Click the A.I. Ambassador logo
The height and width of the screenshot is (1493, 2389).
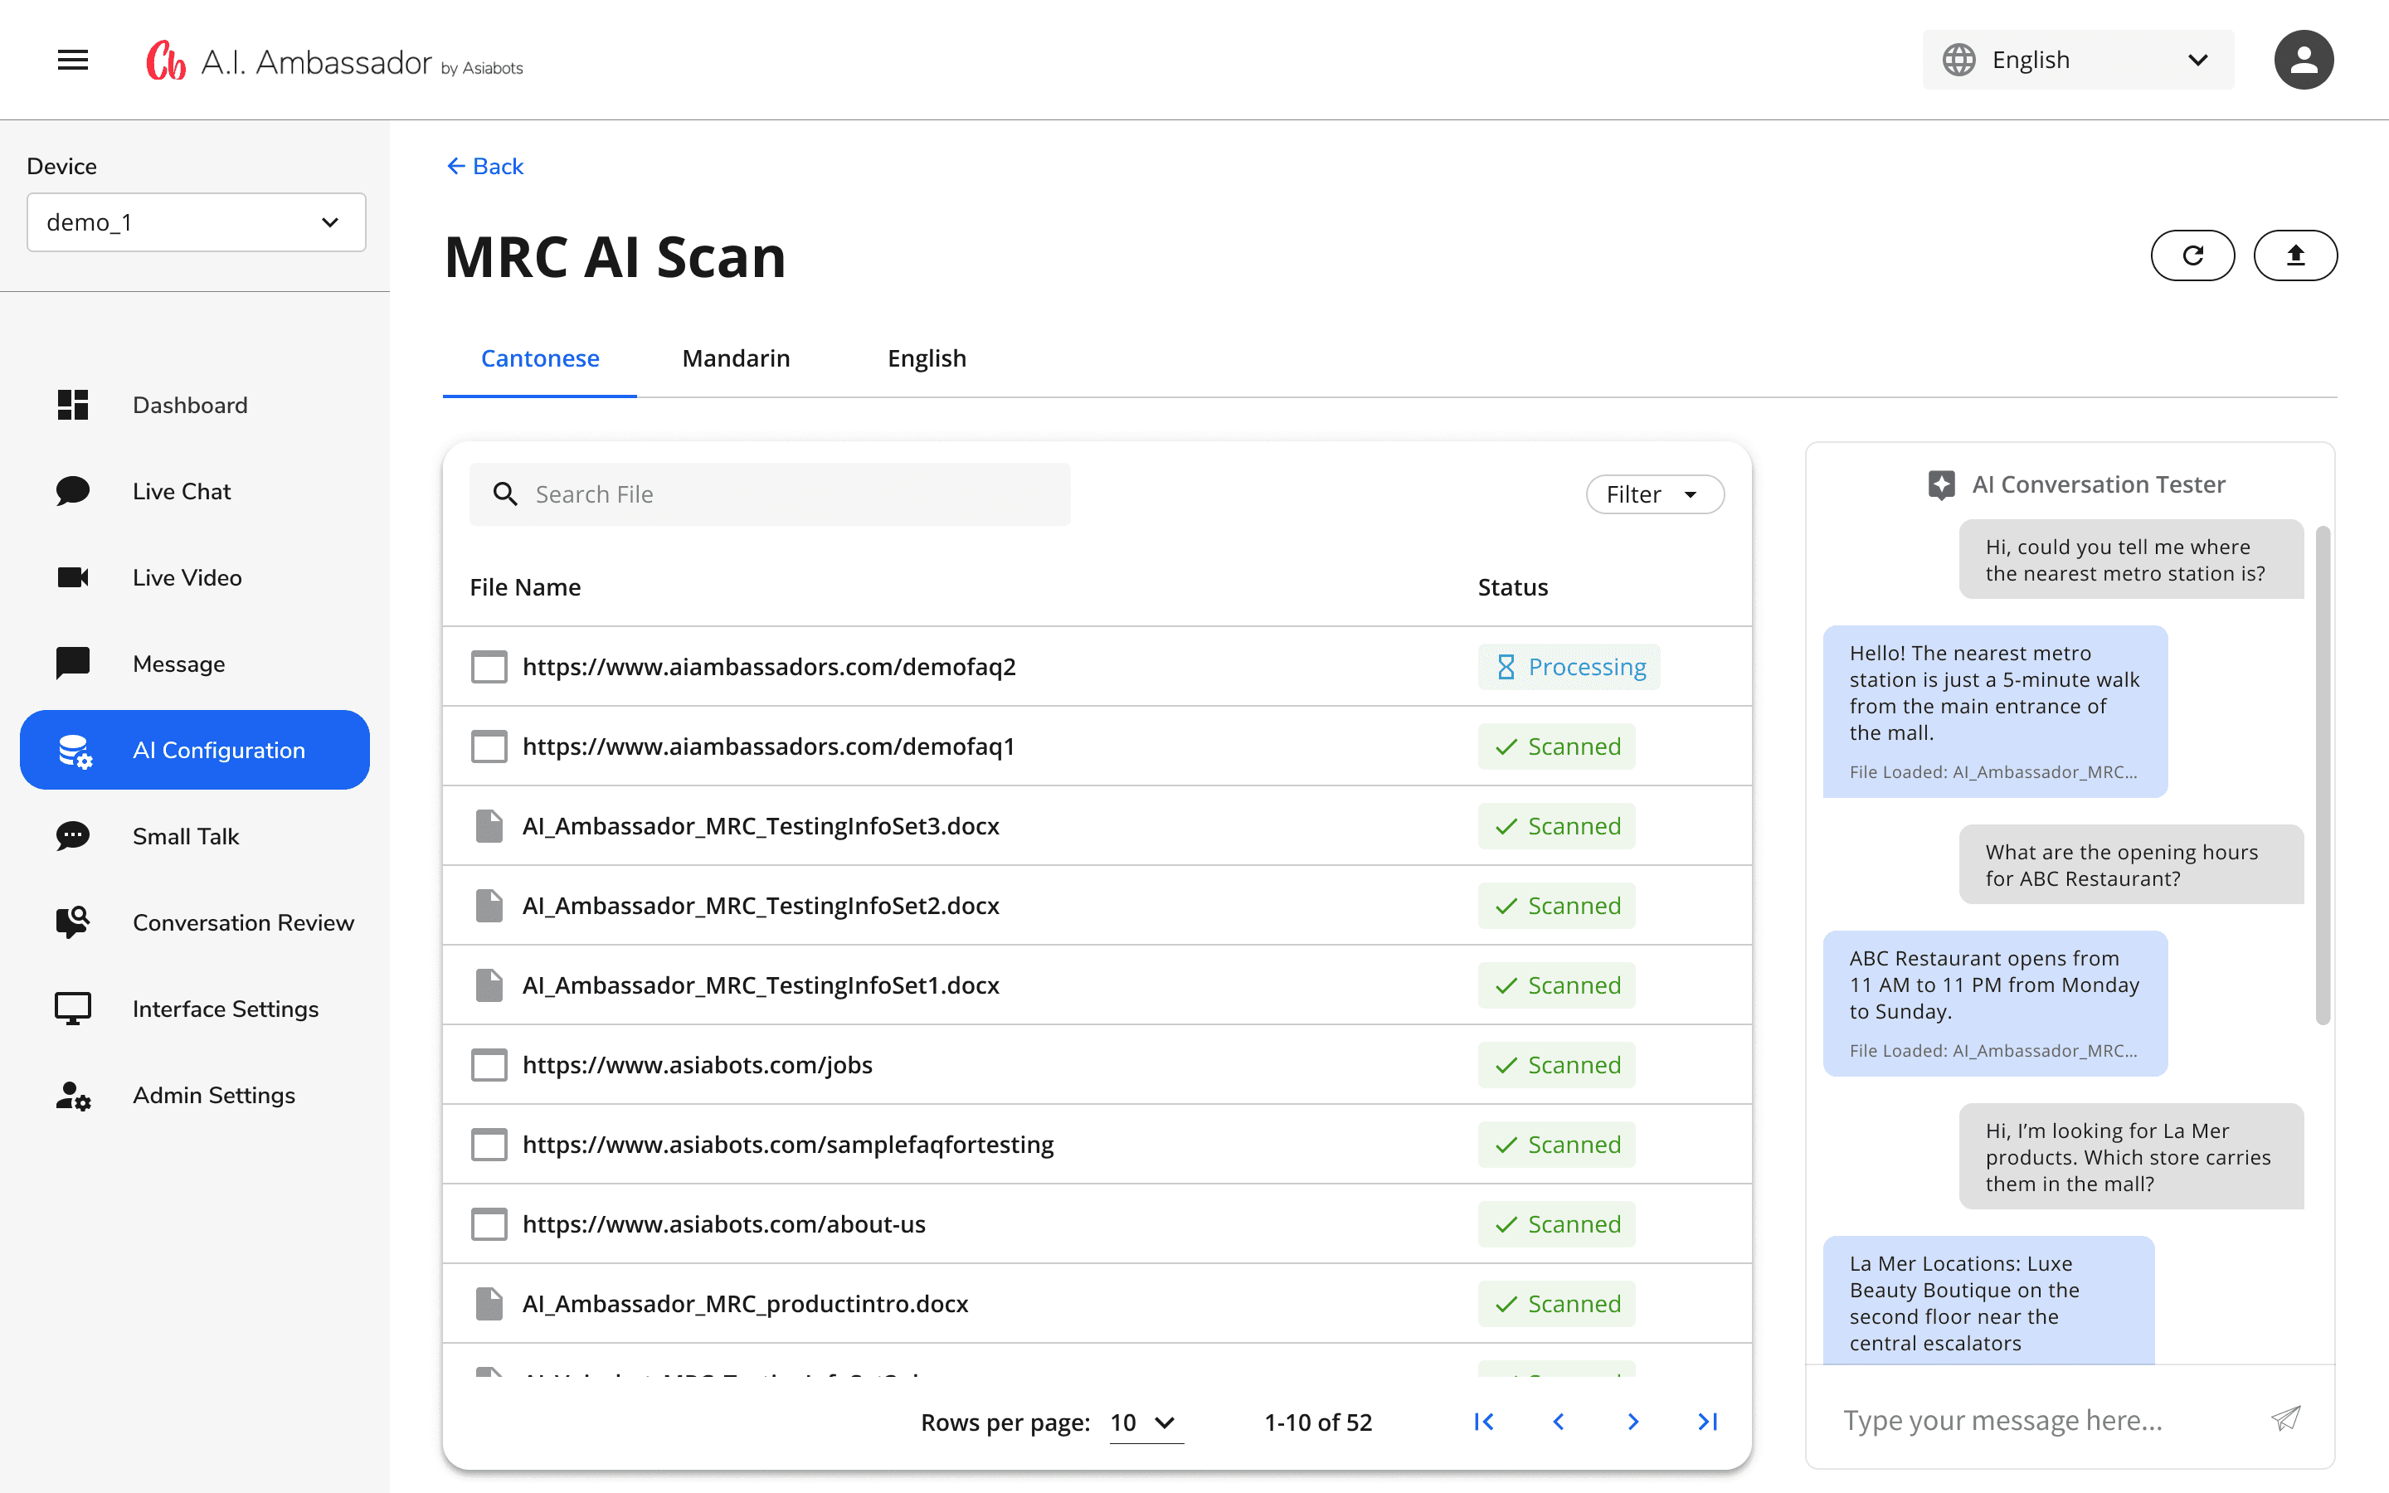[x=334, y=61]
